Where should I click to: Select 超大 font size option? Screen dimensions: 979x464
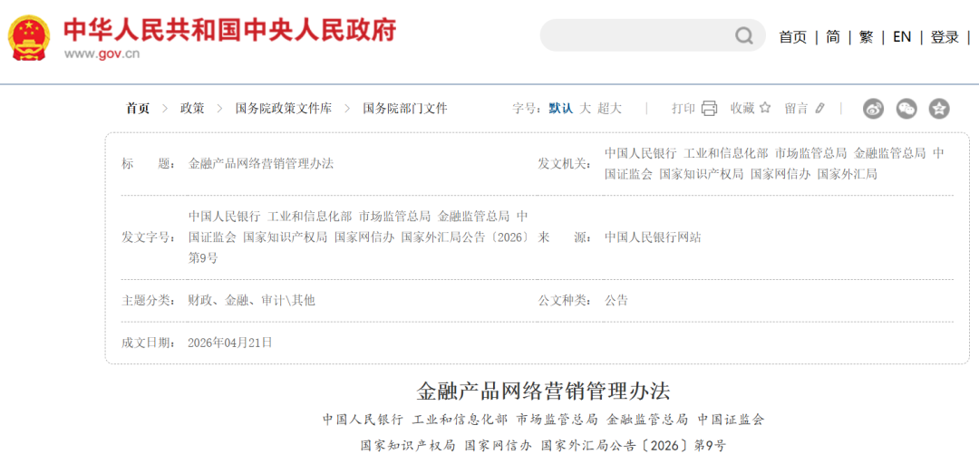(x=609, y=108)
